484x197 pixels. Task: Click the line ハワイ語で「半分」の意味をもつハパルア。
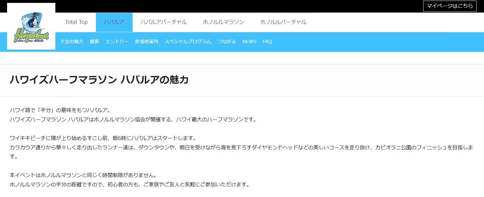coord(60,110)
